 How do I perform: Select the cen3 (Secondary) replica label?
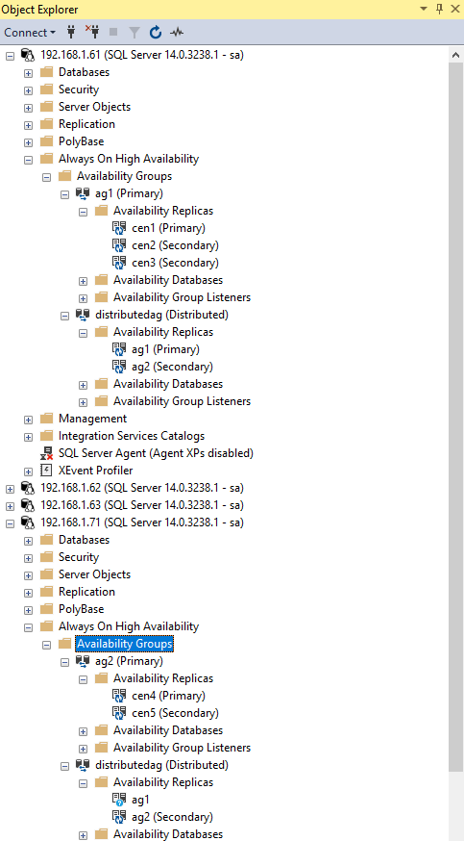point(175,263)
